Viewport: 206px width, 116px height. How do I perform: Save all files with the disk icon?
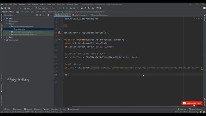5,8
